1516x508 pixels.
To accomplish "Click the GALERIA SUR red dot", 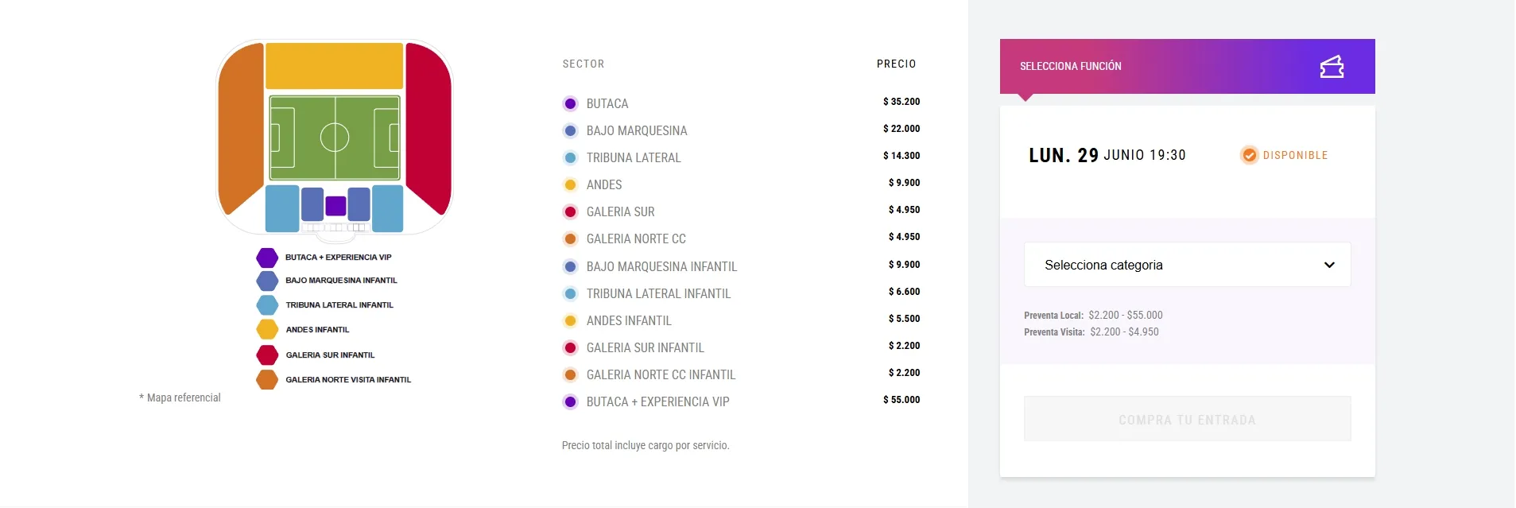I will point(570,211).
